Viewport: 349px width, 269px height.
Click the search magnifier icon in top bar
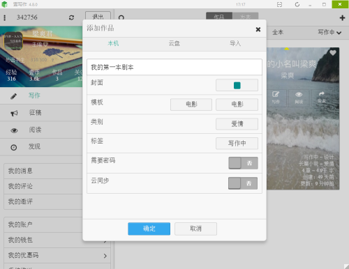point(121,17)
